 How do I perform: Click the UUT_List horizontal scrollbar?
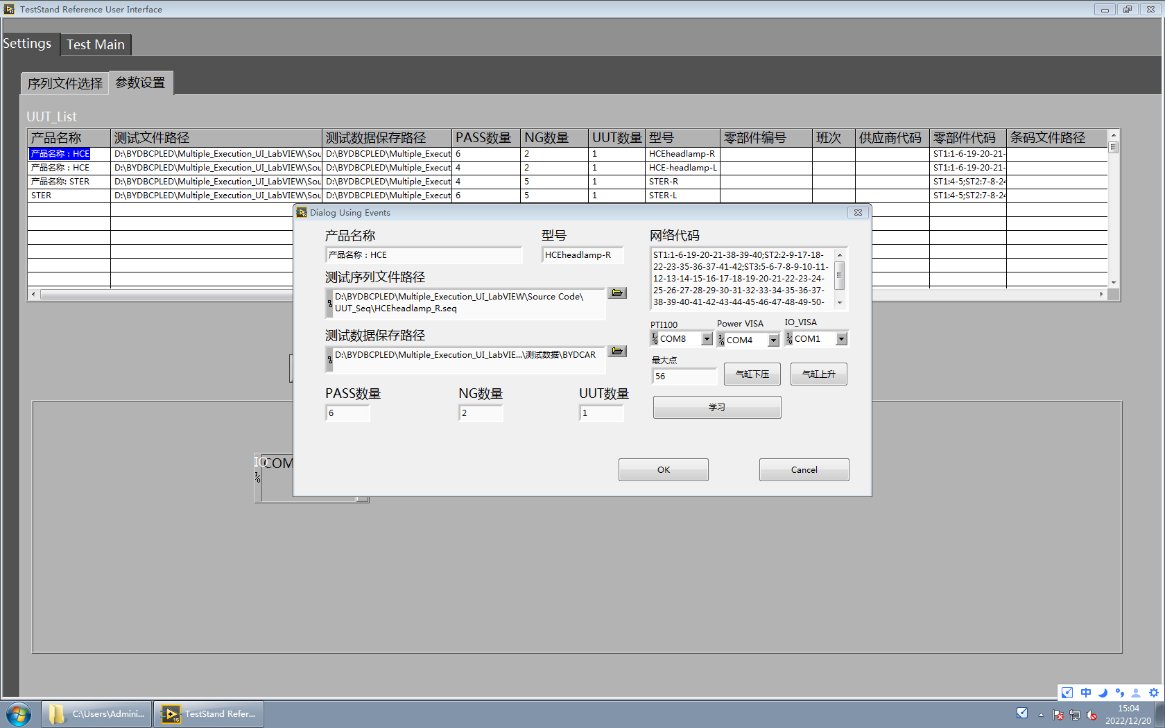166,295
